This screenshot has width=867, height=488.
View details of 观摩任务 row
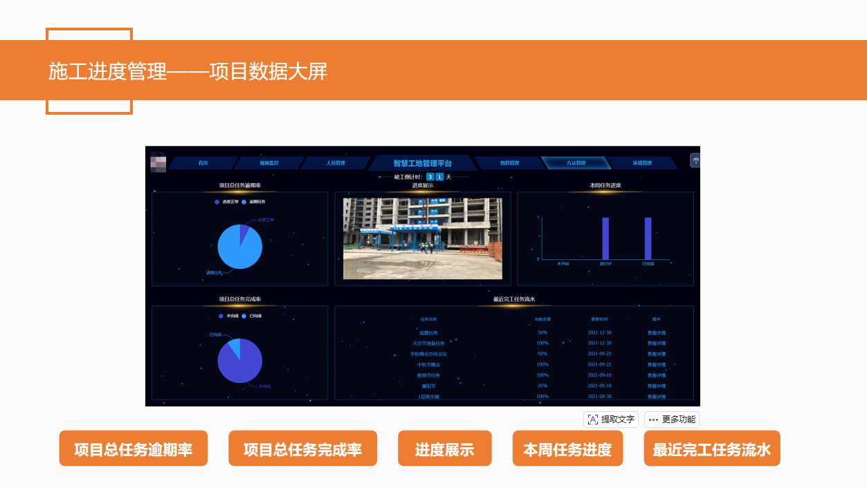pyautogui.click(x=656, y=332)
